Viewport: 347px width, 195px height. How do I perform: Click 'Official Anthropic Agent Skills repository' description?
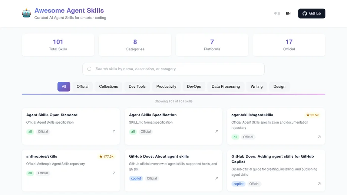coord(56,164)
